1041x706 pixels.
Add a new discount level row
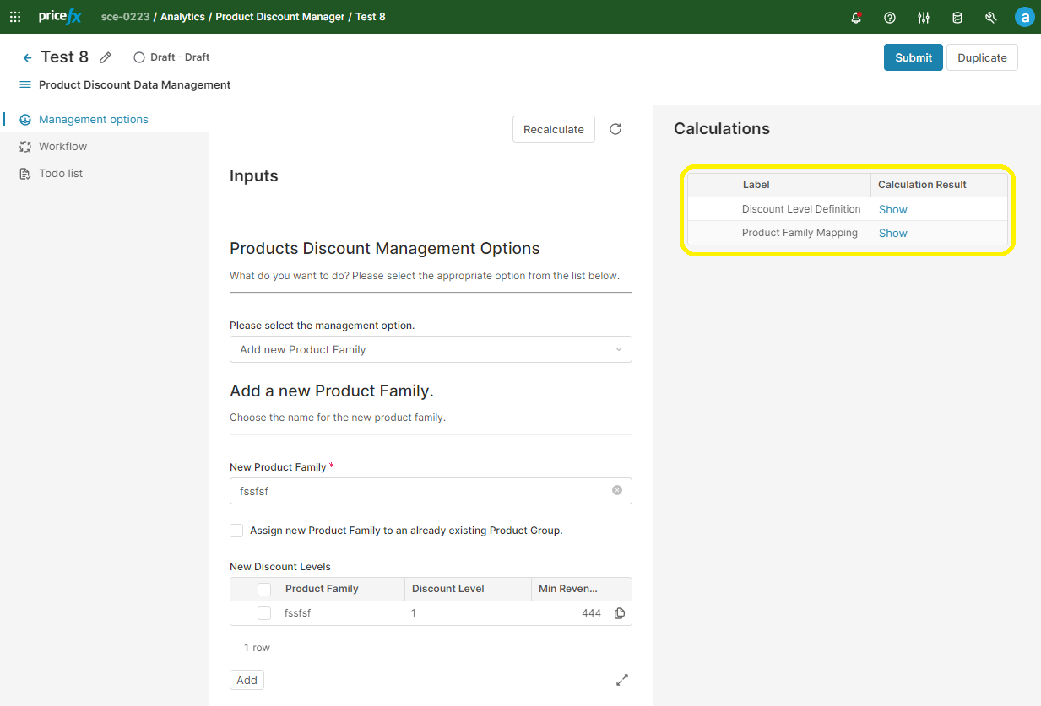[247, 680]
